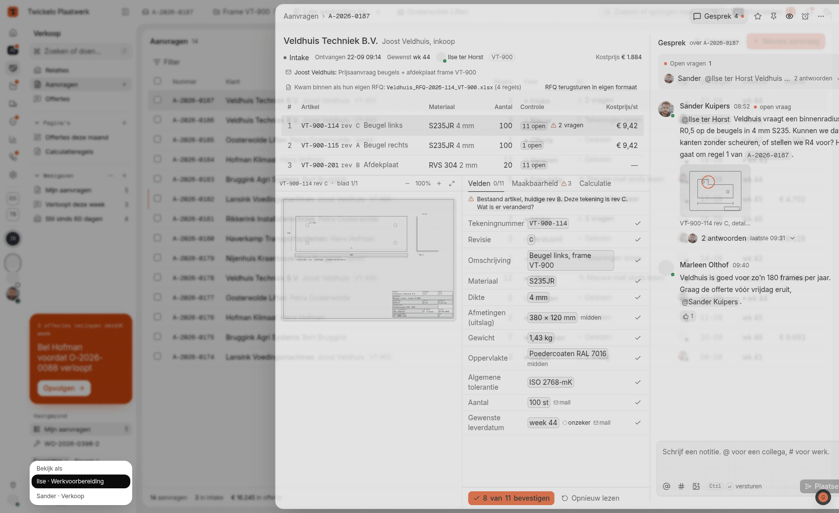Star the A-2026-0187 request

(758, 16)
